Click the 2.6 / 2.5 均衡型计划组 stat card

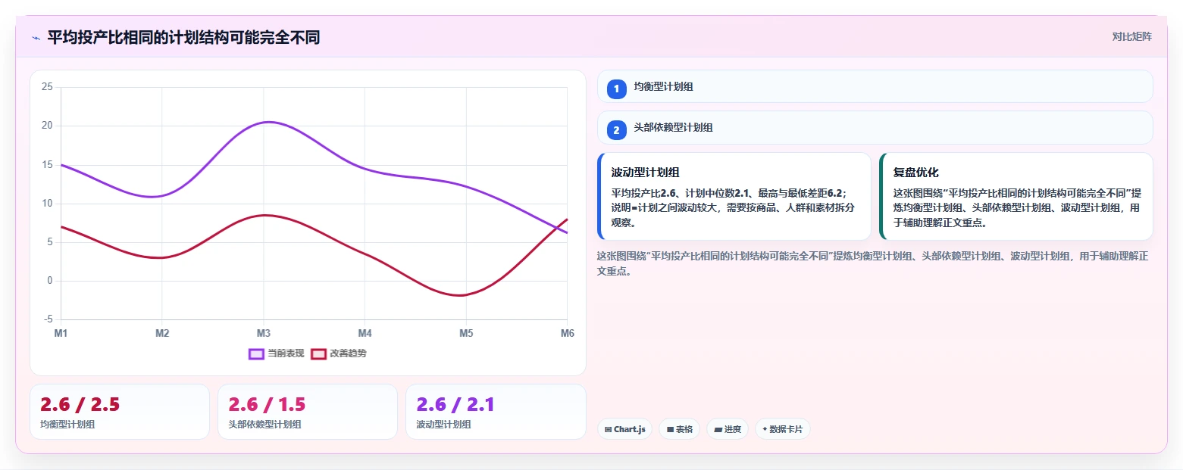click(x=120, y=412)
